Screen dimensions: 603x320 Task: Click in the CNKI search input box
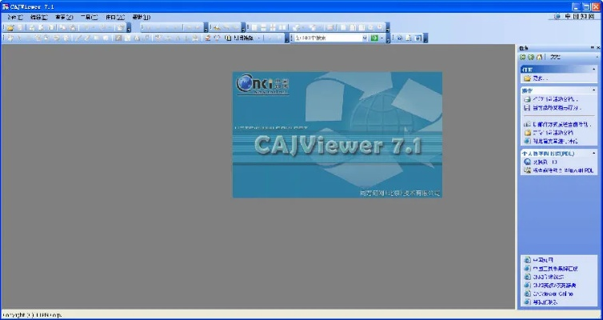coord(328,38)
